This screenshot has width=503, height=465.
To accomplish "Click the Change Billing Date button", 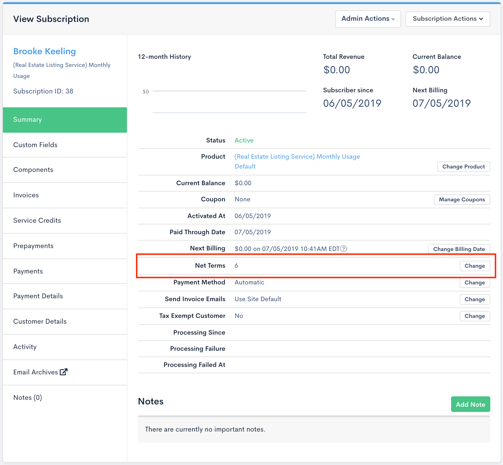I will 459,249.
